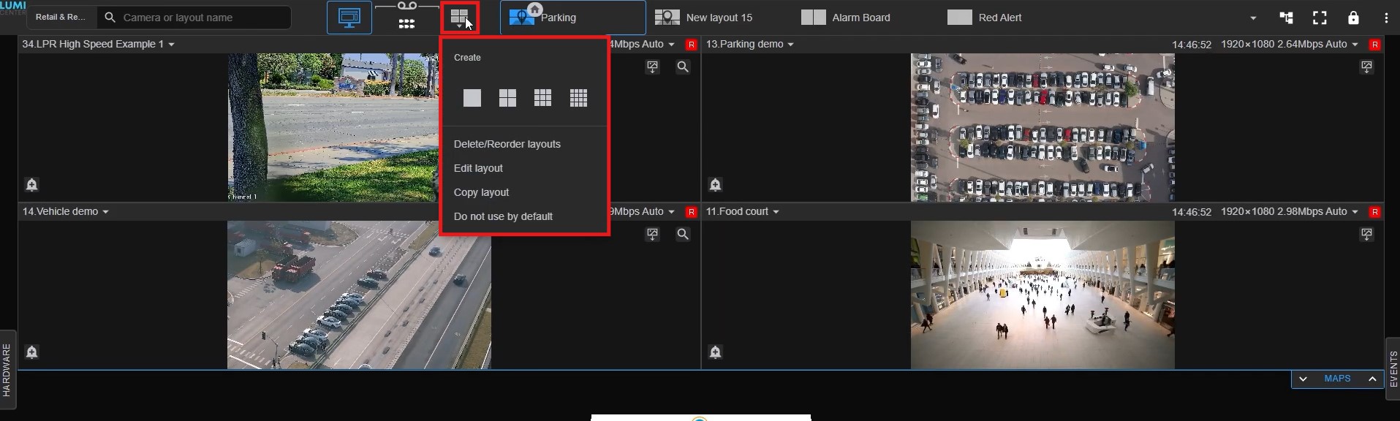Switch to live monitor view mode
The width and height of the screenshot is (1400, 421).
pyautogui.click(x=349, y=18)
